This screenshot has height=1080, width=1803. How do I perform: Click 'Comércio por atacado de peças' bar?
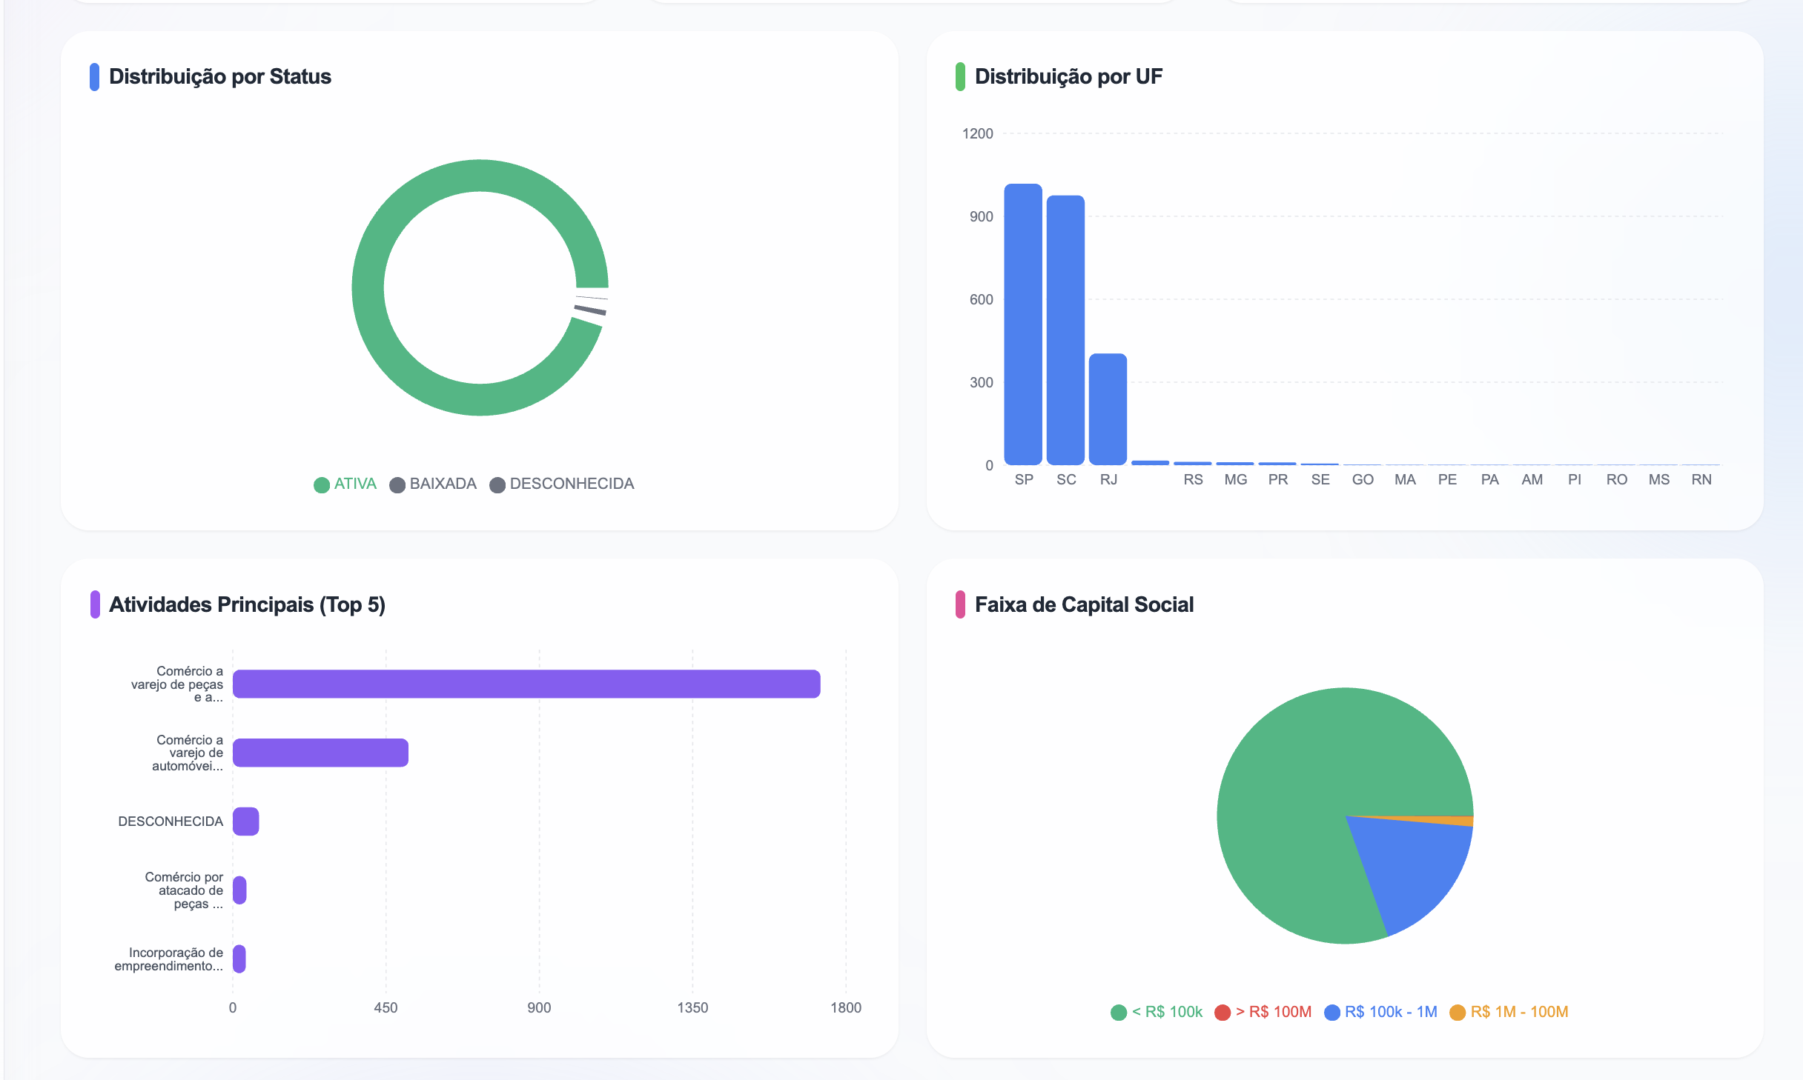[x=239, y=890]
